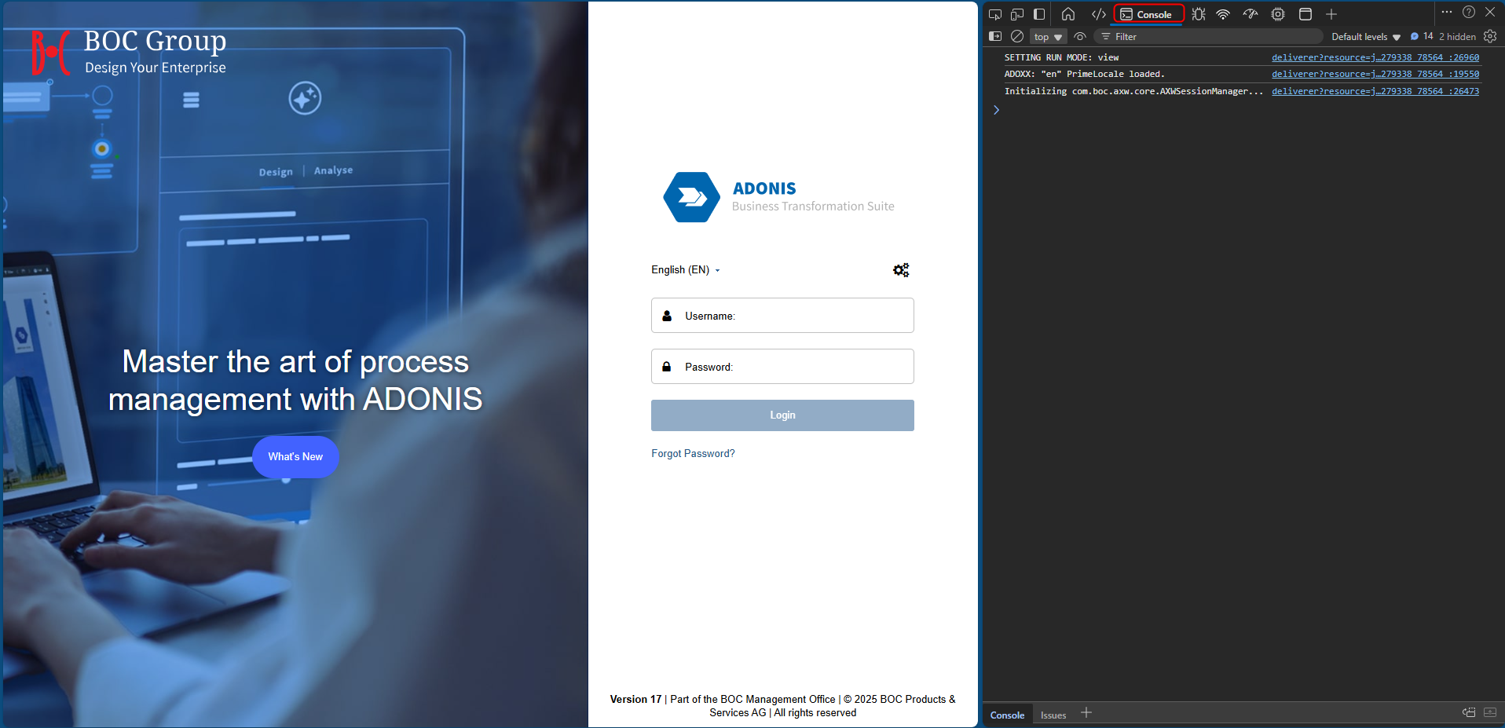
Task: Open the Default levels dropdown
Action: coord(1365,36)
